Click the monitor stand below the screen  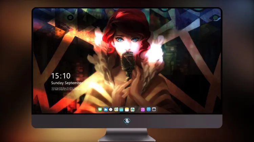point(127,135)
